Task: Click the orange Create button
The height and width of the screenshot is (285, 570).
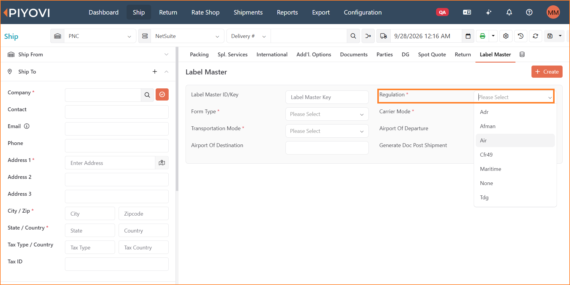Action: pyautogui.click(x=547, y=72)
